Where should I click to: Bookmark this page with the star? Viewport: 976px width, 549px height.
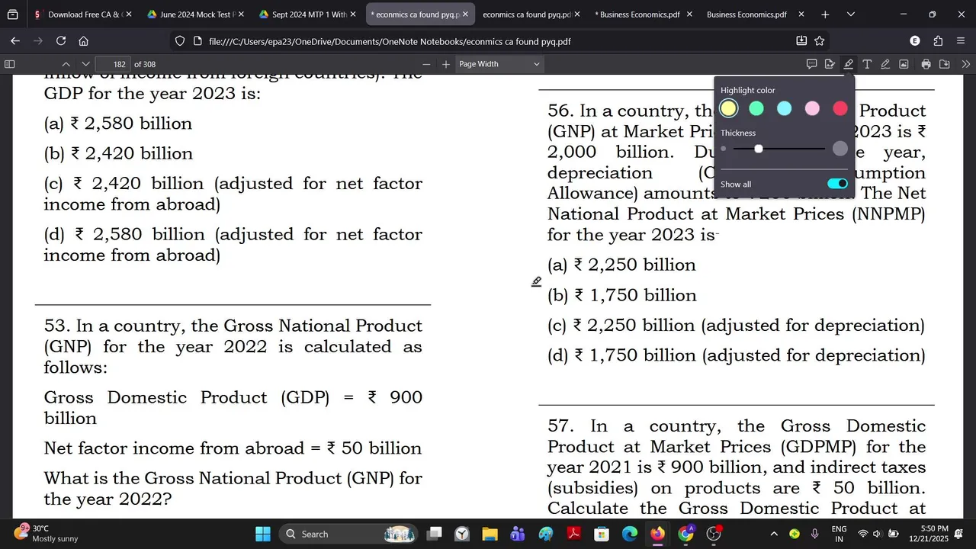[x=820, y=41]
